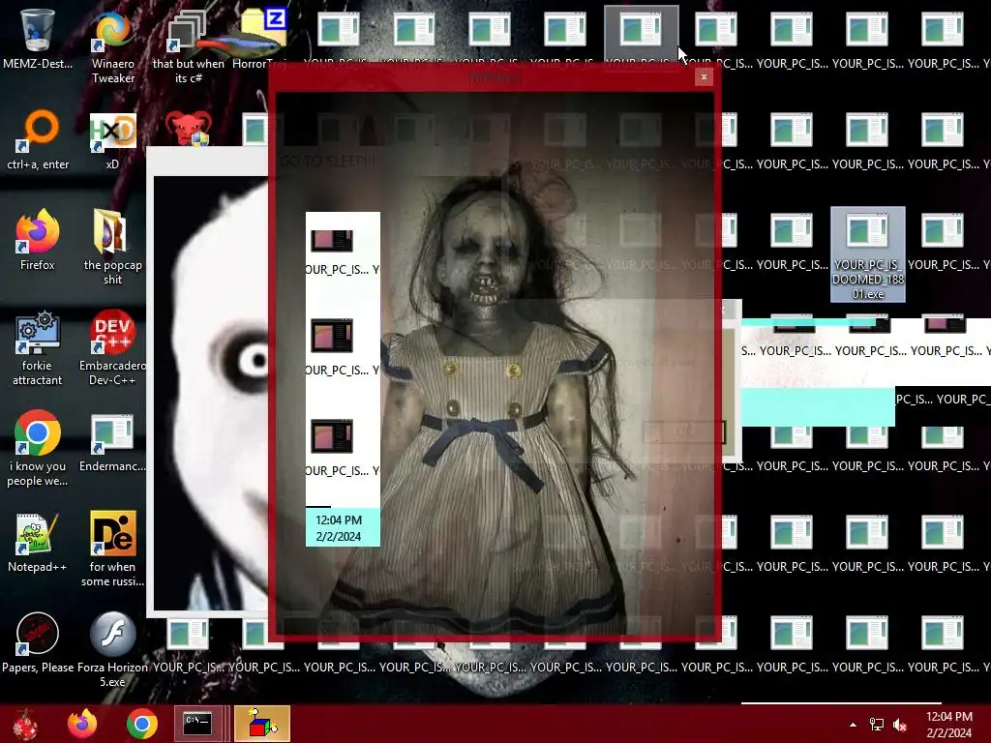Switch to Command Prompt taskbar window
The width and height of the screenshot is (991, 743).
click(x=197, y=724)
